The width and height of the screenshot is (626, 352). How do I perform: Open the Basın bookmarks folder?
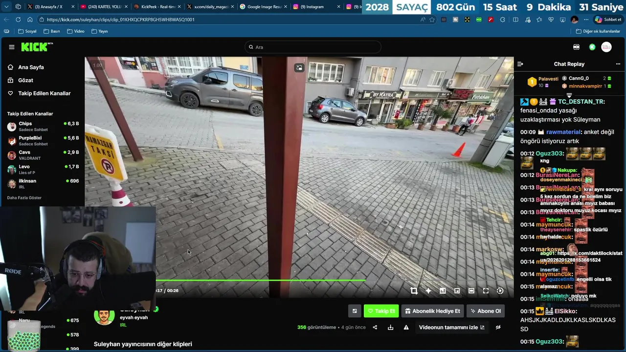(x=52, y=31)
